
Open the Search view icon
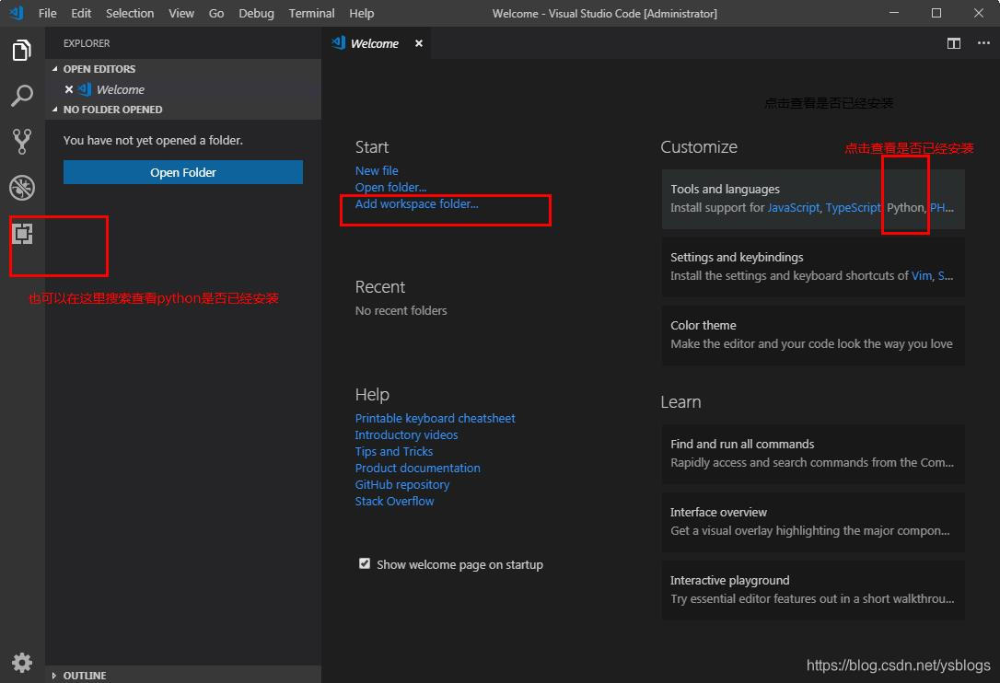22,96
